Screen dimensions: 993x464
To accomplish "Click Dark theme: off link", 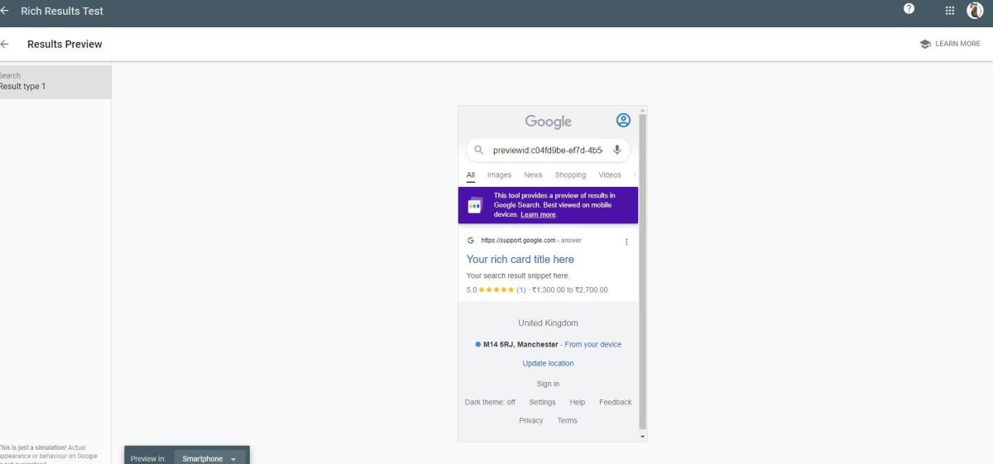I will [x=490, y=402].
